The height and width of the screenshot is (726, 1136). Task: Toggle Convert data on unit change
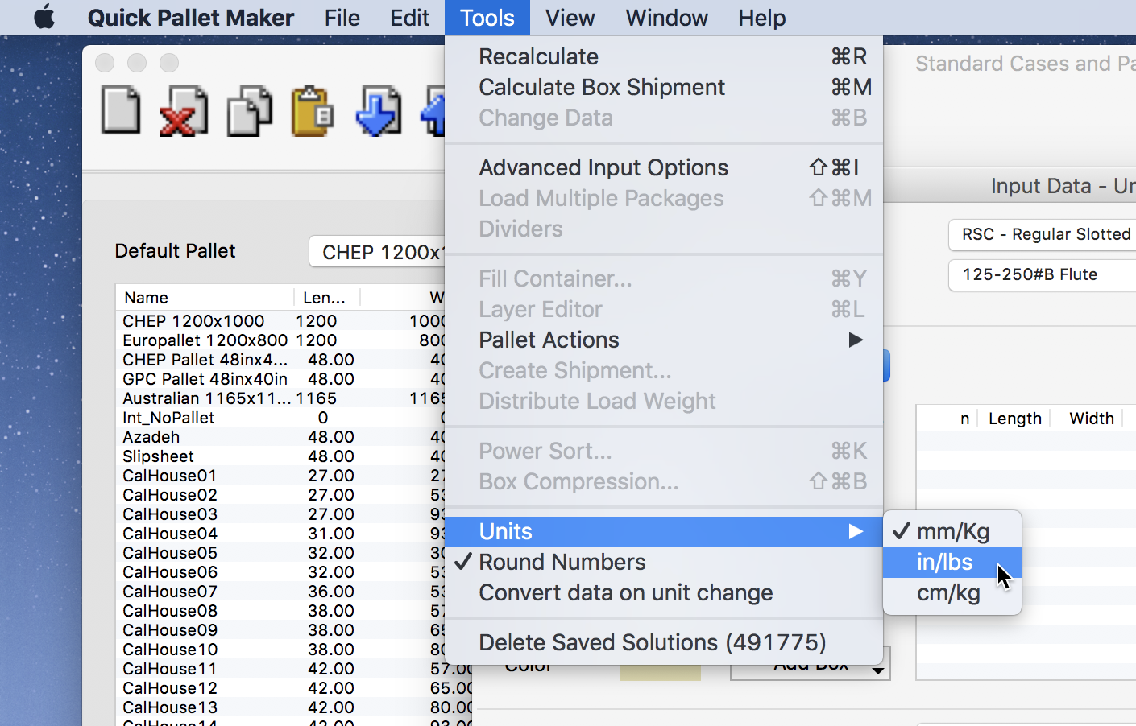point(664,592)
